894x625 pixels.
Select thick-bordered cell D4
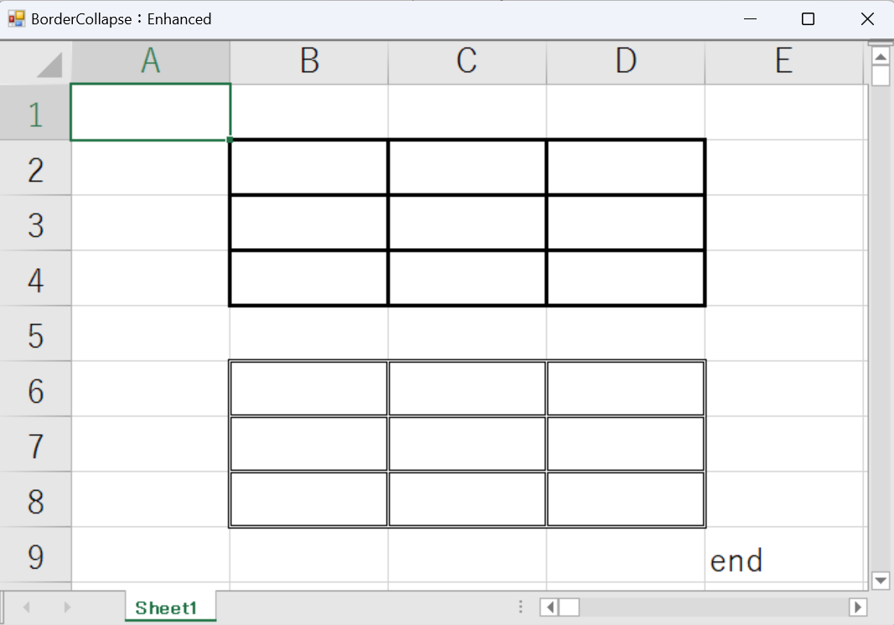(625, 277)
